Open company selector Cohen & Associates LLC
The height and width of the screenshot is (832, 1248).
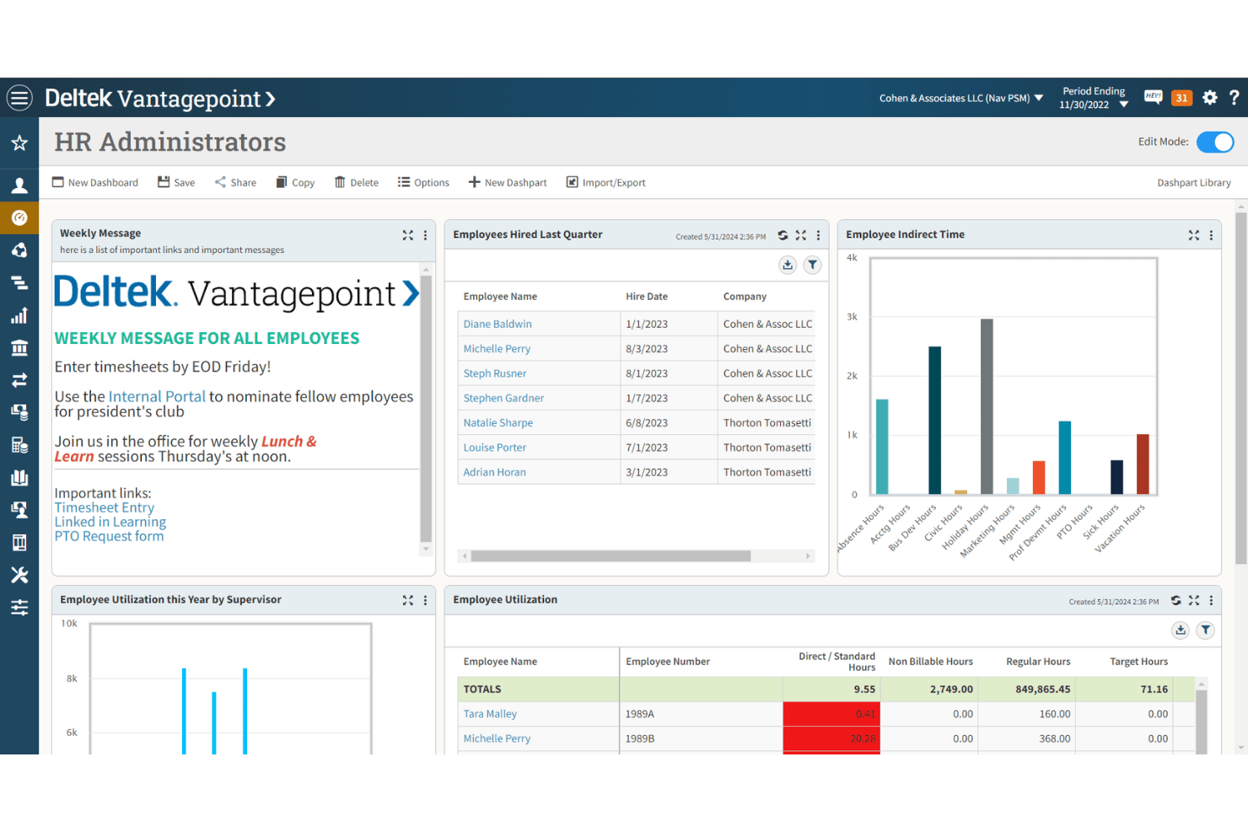961,98
